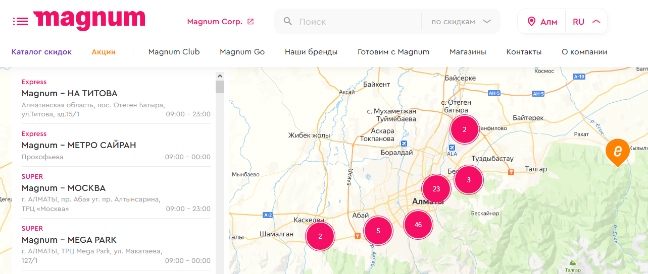
Task: Click the Байтерек label on map
Action: click(528, 118)
